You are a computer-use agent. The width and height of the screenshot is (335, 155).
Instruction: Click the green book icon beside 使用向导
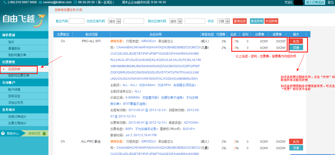44,133
